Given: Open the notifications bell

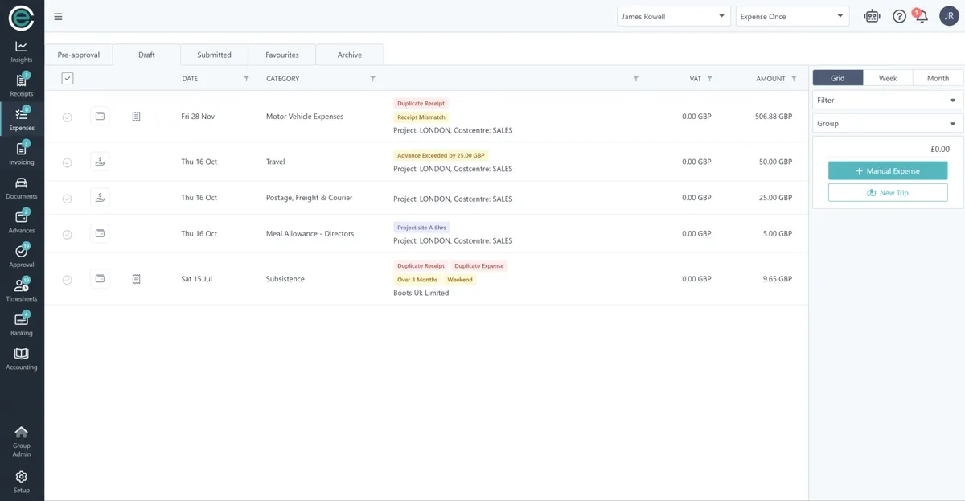Looking at the screenshot, I should point(921,16).
